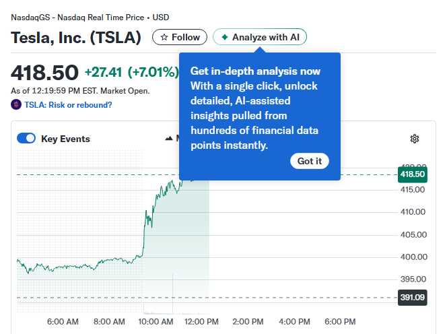
Task: Follow Tesla, Inc. stock
Action: [180, 37]
